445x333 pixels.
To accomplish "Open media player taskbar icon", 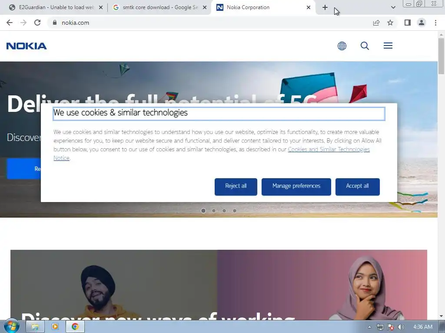I will [55, 327].
